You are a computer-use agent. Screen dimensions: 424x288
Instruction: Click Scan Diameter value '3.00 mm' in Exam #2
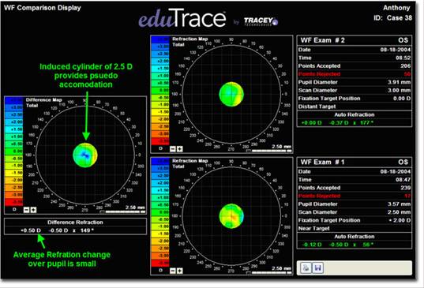(x=399, y=90)
